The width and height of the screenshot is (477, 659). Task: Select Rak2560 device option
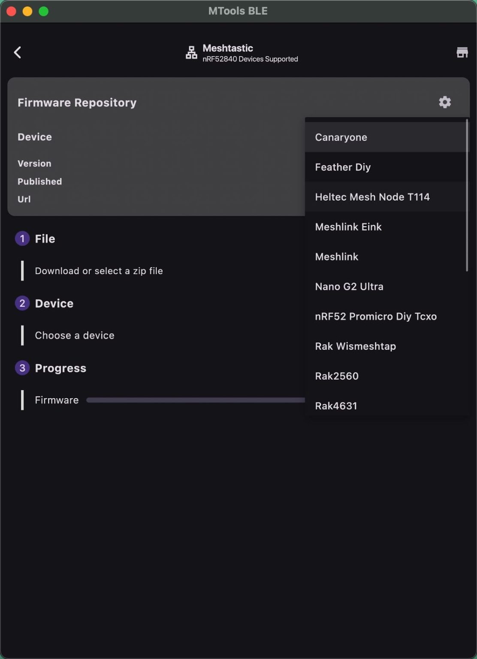(336, 376)
